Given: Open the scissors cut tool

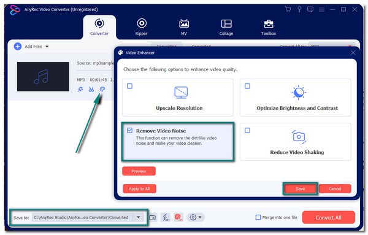Looking at the screenshot, I should (x=91, y=90).
